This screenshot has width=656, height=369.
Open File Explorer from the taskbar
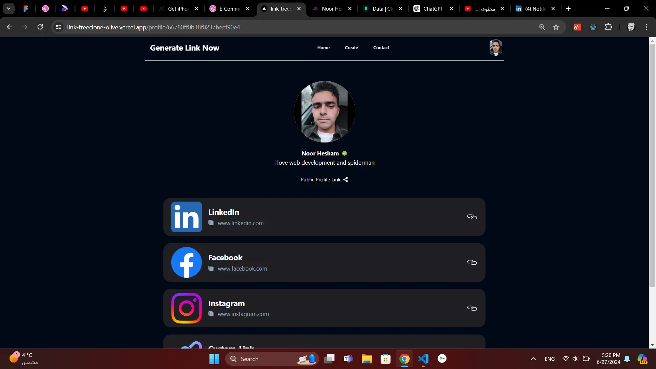tap(367, 359)
